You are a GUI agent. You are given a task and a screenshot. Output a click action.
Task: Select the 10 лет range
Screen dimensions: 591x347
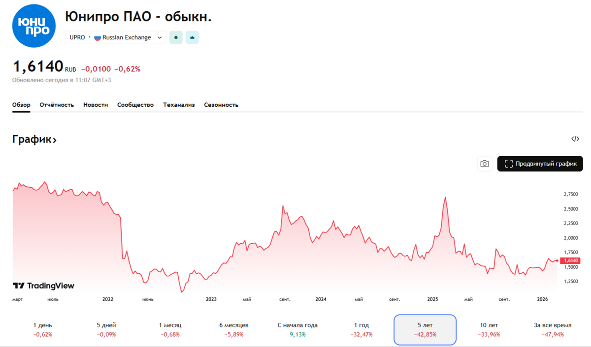pos(489,329)
